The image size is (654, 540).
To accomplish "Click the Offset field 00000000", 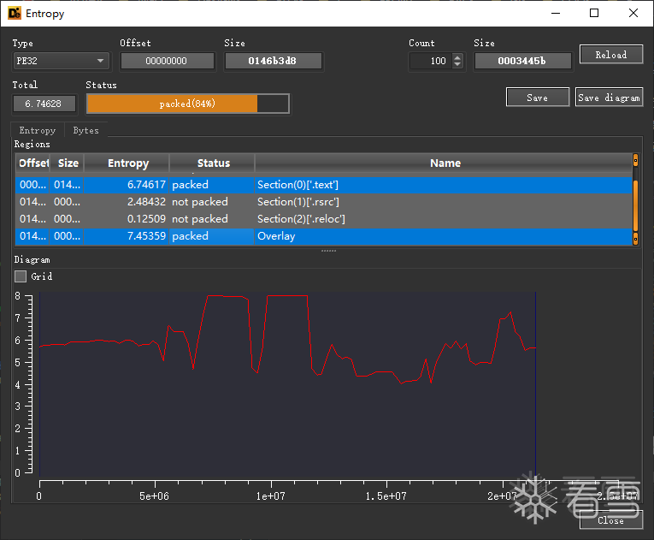I will point(168,61).
